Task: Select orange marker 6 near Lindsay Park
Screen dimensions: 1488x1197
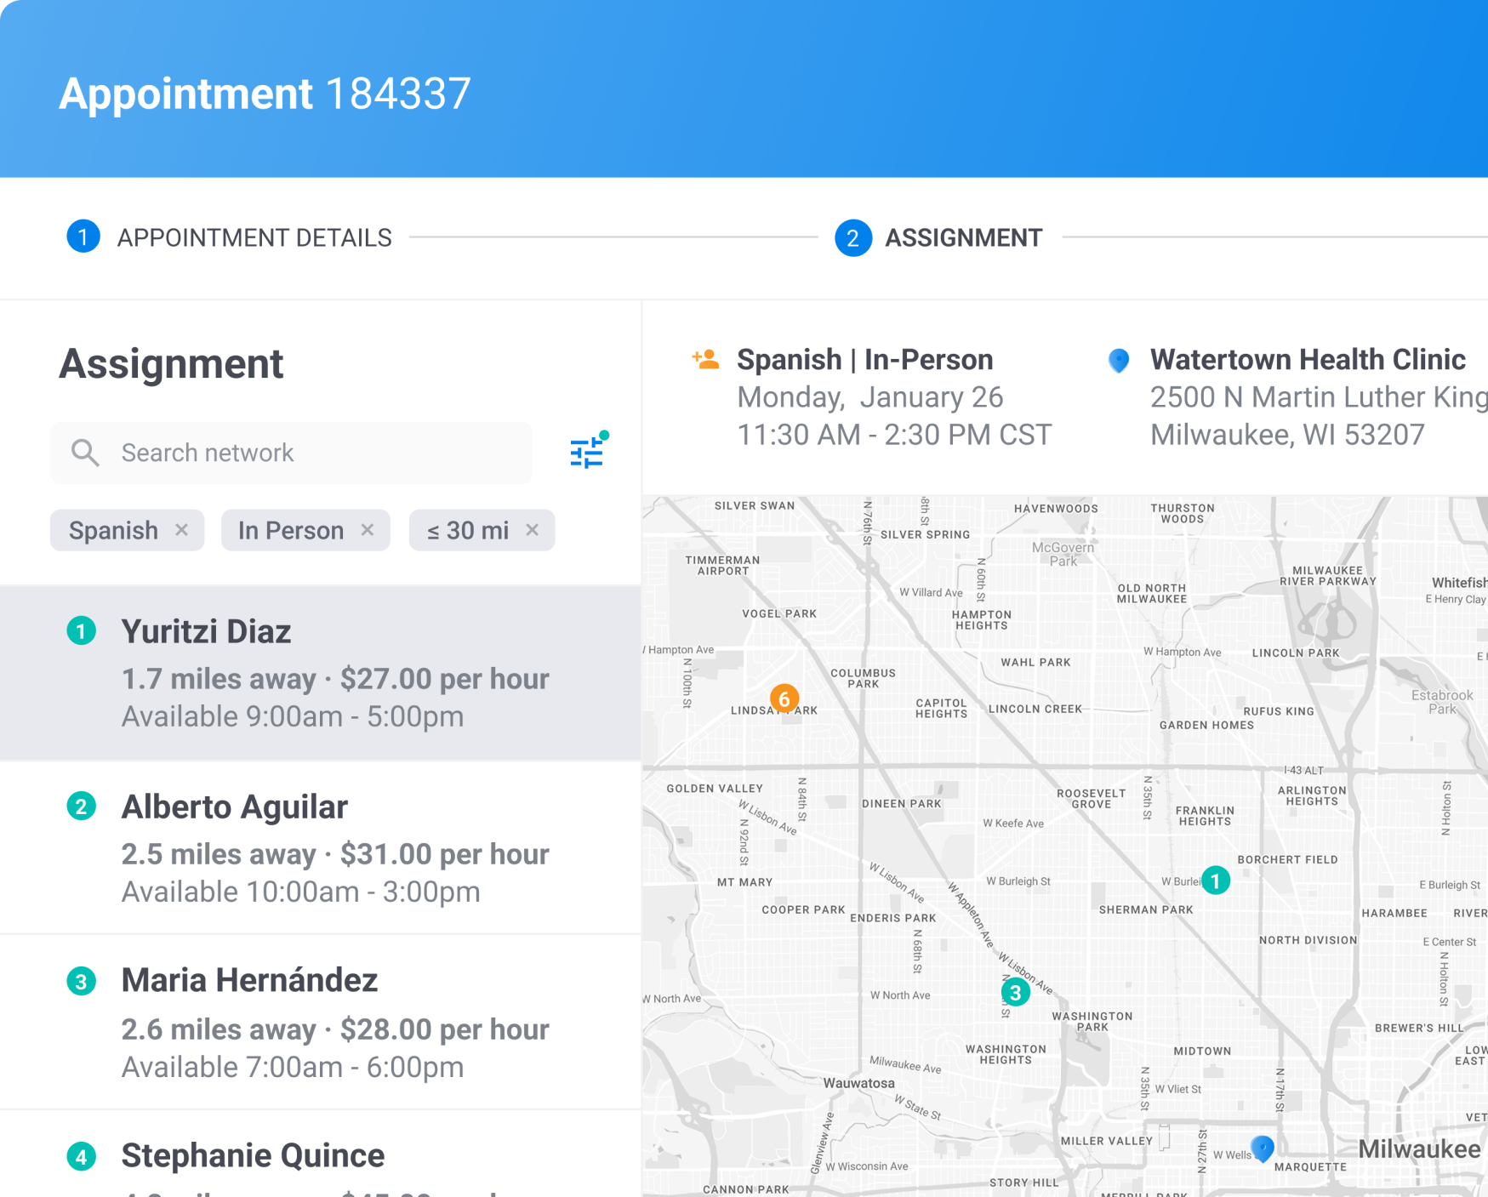Action: tap(784, 698)
